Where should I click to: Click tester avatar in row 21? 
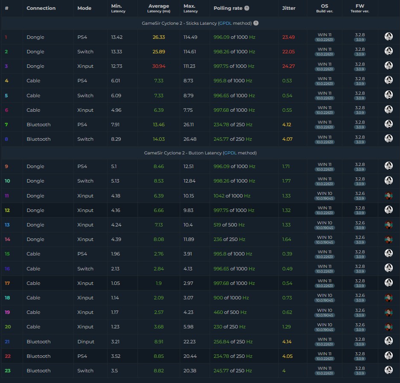[388, 341]
